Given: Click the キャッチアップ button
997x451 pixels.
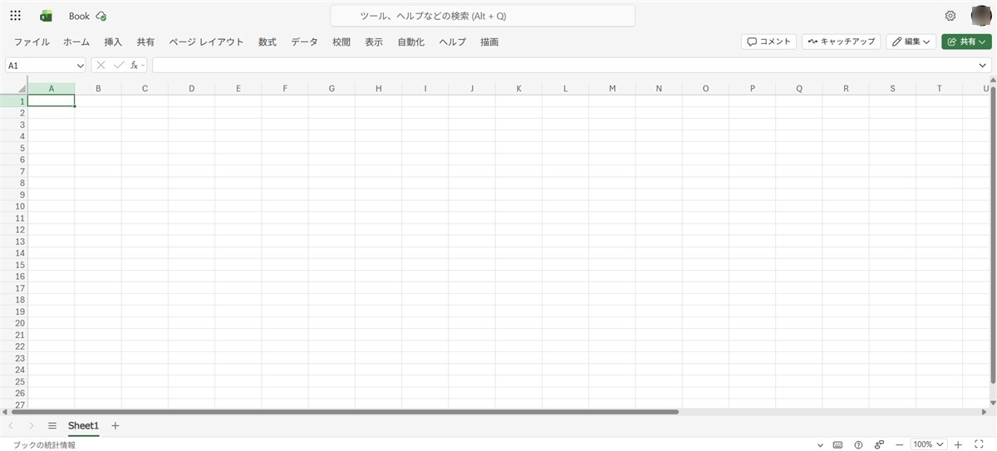Looking at the screenshot, I should click(841, 42).
